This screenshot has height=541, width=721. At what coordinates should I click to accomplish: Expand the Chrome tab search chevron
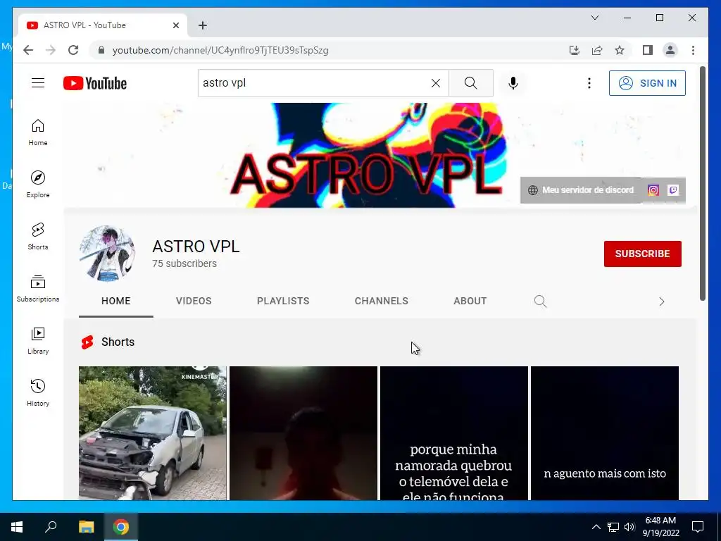point(594,18)
